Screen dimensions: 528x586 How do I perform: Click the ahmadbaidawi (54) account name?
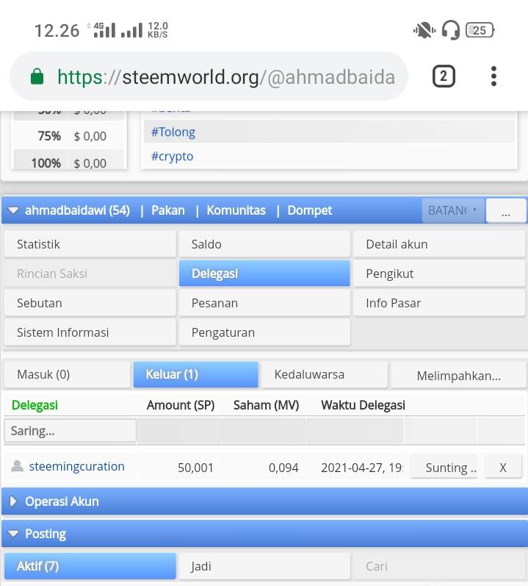pos(77,210)
